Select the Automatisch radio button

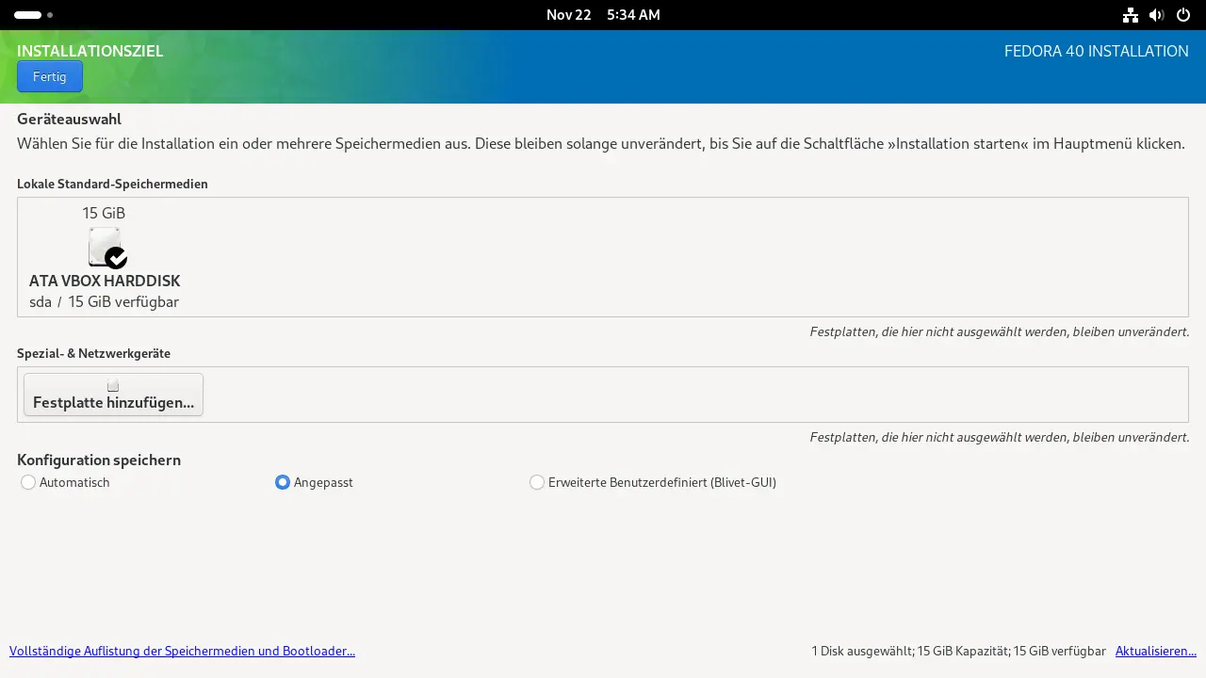(x=28, y=482)
